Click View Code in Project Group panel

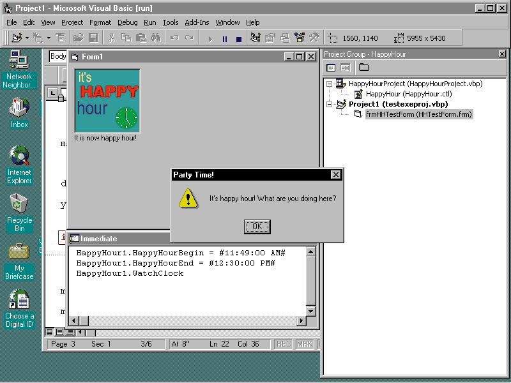point(331,68)
